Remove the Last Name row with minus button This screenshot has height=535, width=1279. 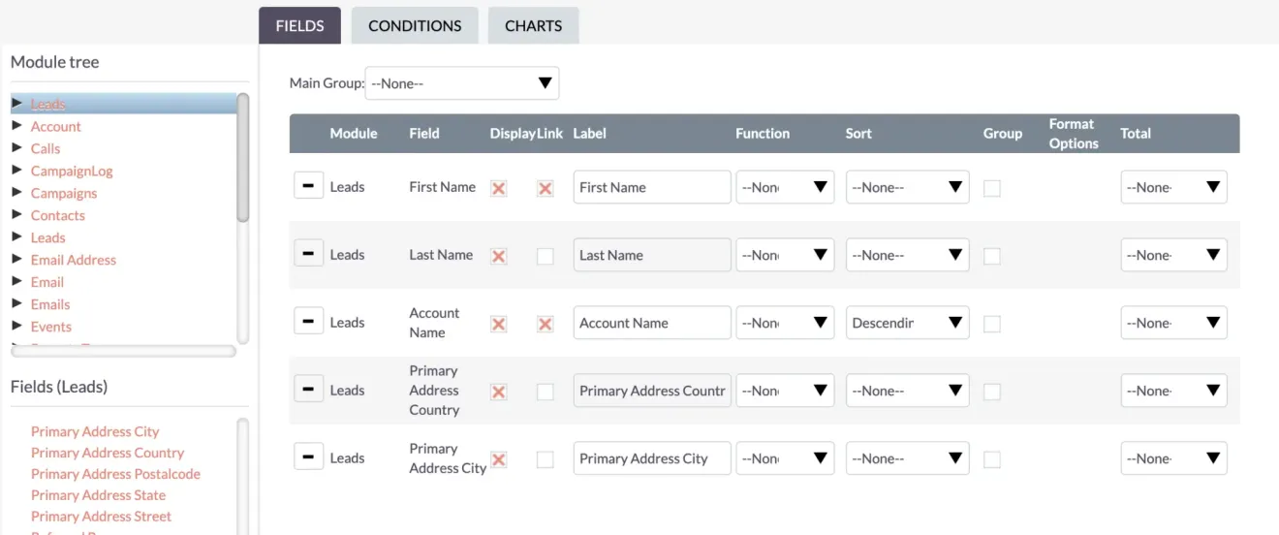click(308, 253)
